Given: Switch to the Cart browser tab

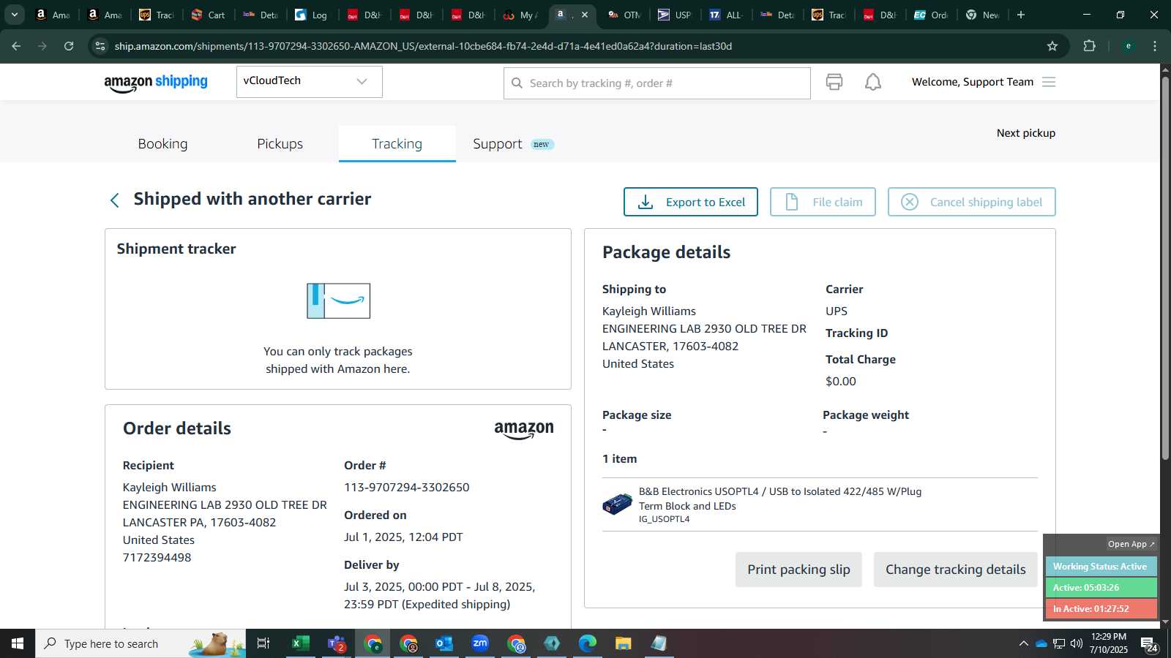Looking at the screenshot, I should pos(208,15).
